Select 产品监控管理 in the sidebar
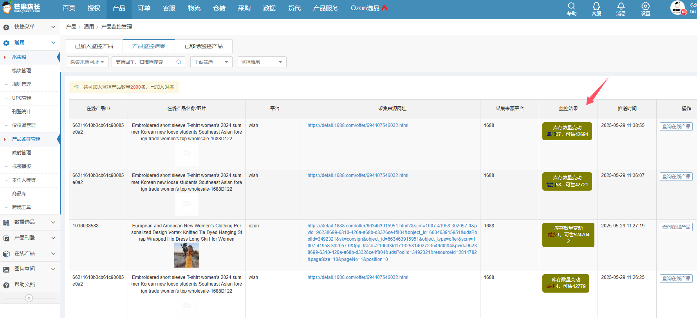This screenshot has height=318, width=697. click(x=26, y=139)
